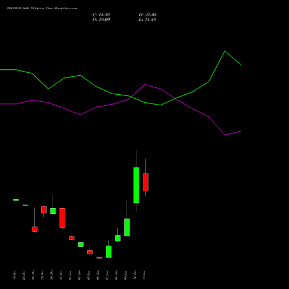Image resolution: width=289 pixels, height=289 pixels.
Task: Select the green candle above 30 Dec
Action: click(x=53, y=211)
